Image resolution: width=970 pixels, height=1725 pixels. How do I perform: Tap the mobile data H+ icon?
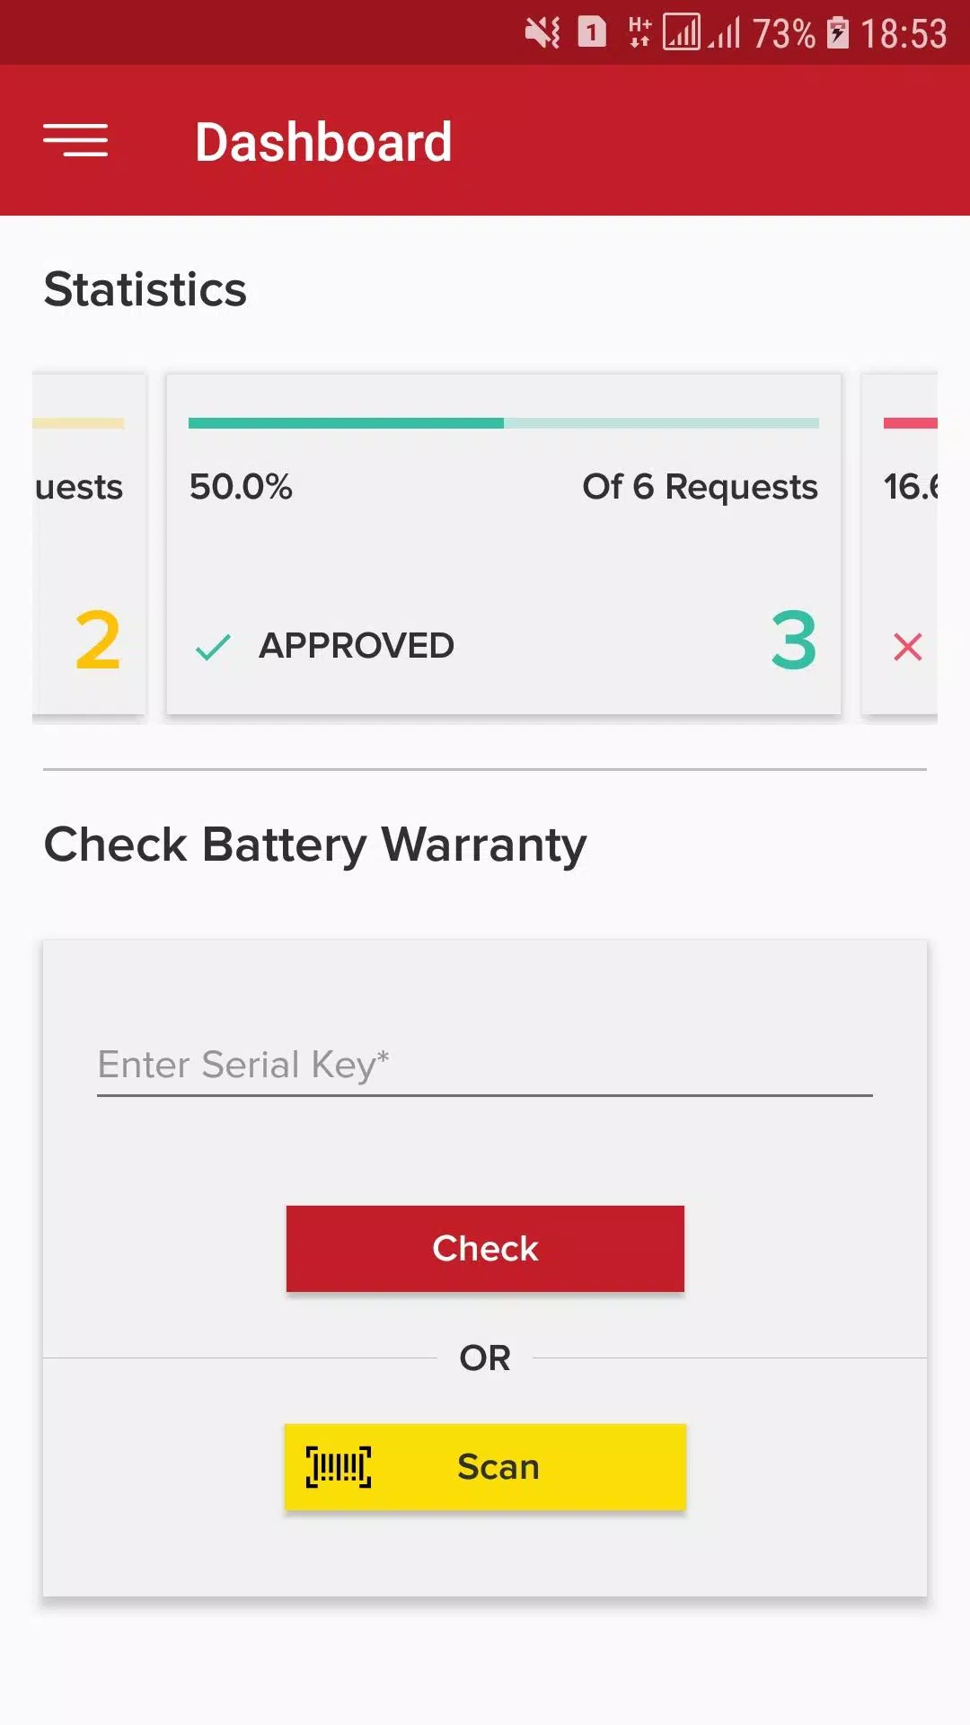coord(639,32)
